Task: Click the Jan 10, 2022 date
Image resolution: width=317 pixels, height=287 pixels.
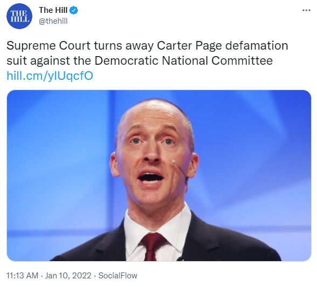Action: [68, 276]
